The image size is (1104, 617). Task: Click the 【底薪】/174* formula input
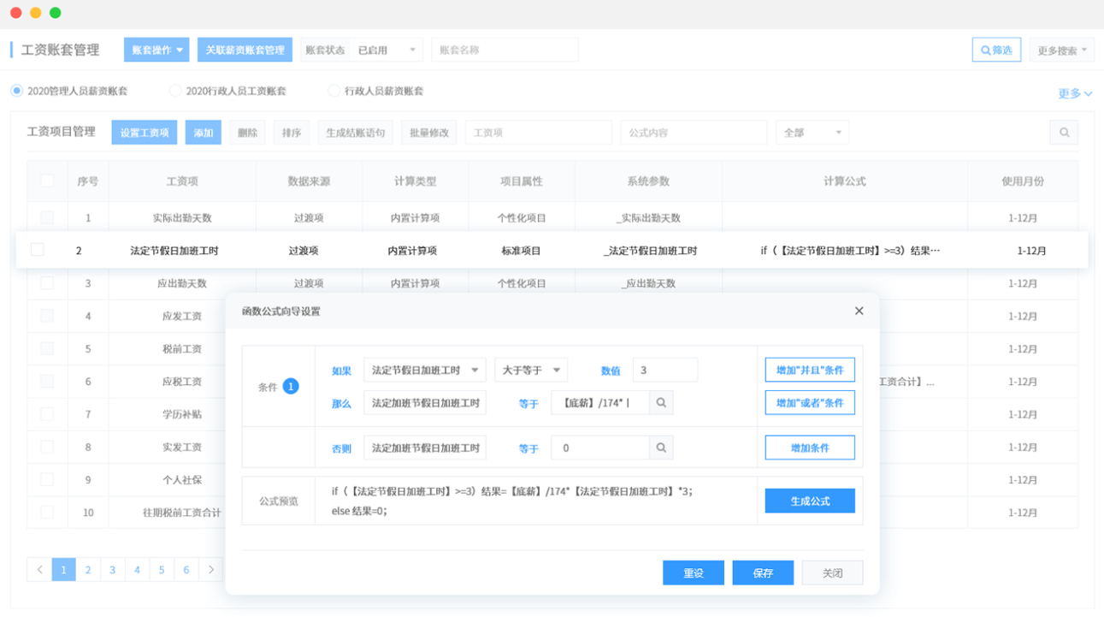600,402
